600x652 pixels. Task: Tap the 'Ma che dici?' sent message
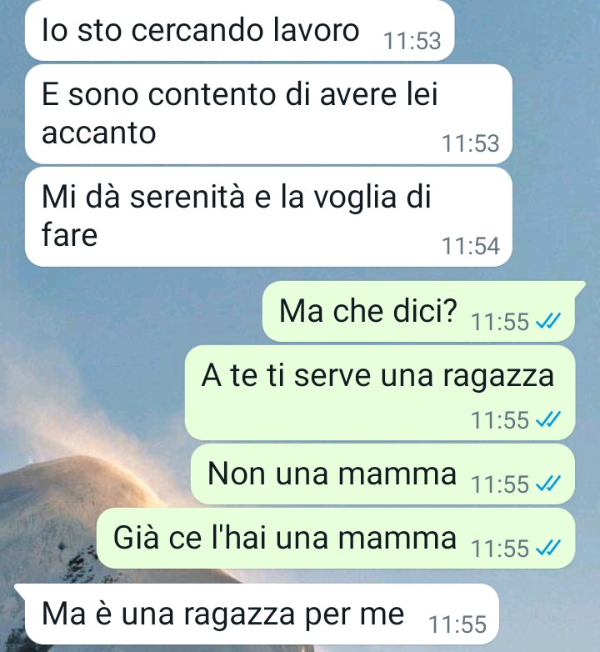pos(420,312)
